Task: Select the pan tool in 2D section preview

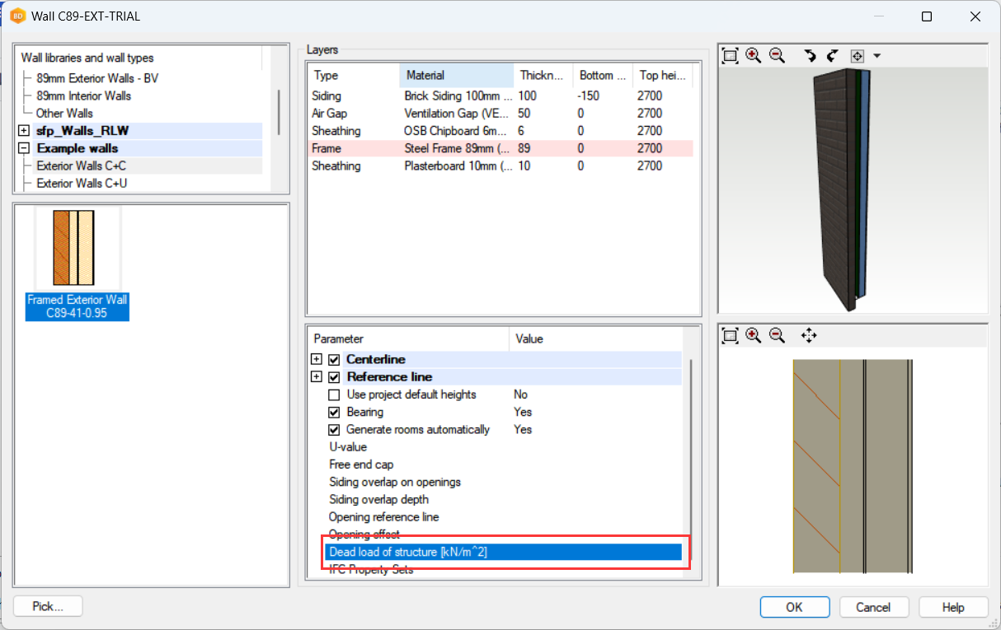Action: 809,335
